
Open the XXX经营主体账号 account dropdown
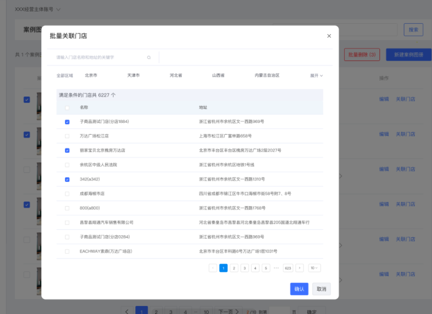tap(38, 9)
